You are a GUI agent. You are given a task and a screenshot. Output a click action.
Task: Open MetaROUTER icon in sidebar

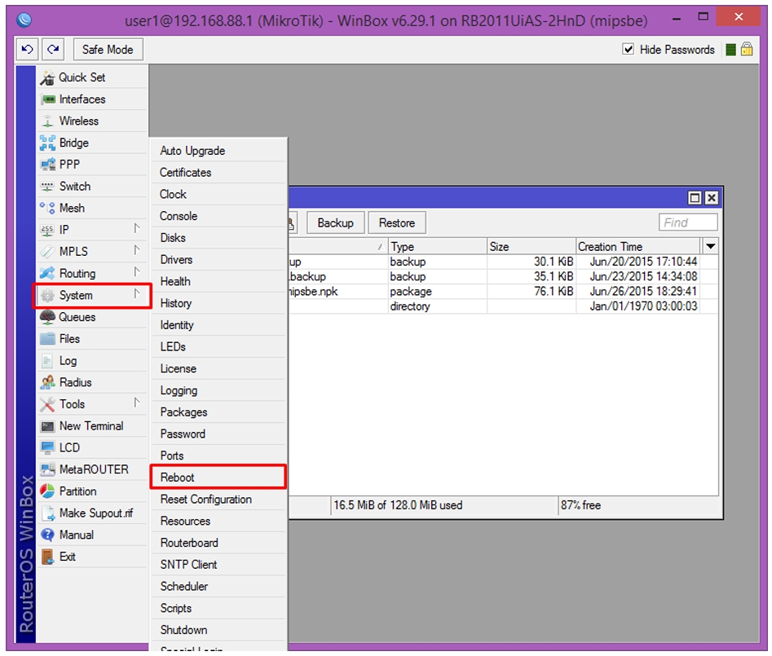pyautogui.click(x=48, y=469)
